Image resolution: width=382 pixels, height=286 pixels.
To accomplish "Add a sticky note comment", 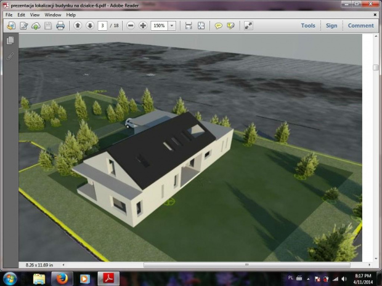I will coord(218,26).
